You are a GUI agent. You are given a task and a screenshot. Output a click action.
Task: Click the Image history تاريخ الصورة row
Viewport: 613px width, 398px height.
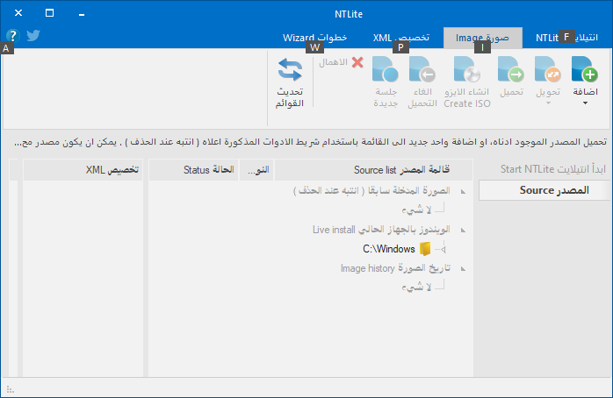pos(395,268)
